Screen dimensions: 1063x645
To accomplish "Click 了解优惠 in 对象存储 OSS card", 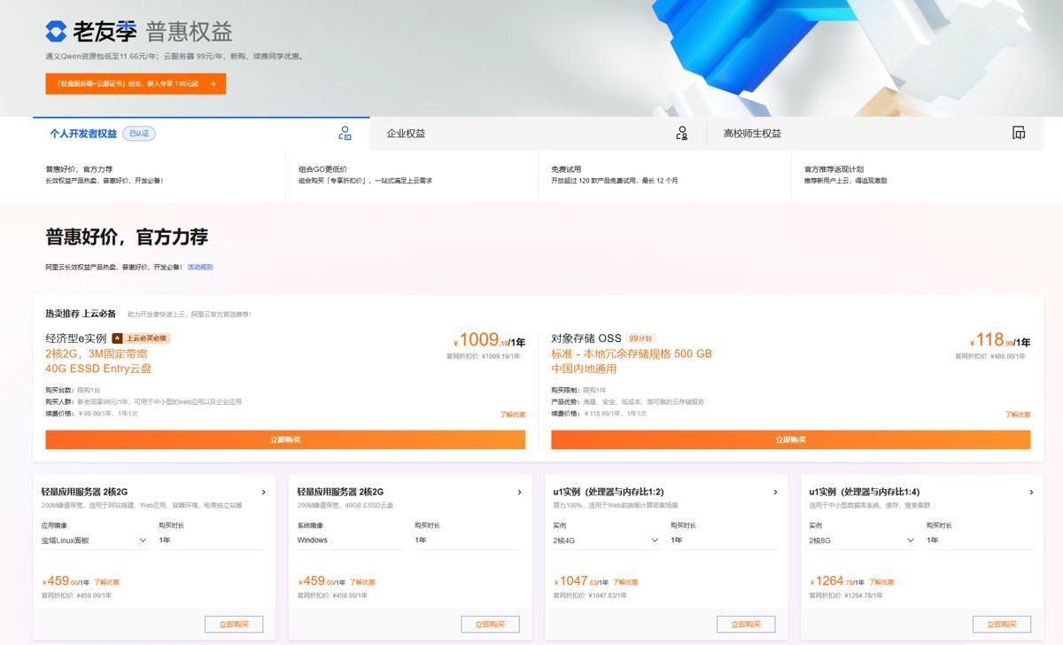I will pyautogui.click(x=1018, y=415).
